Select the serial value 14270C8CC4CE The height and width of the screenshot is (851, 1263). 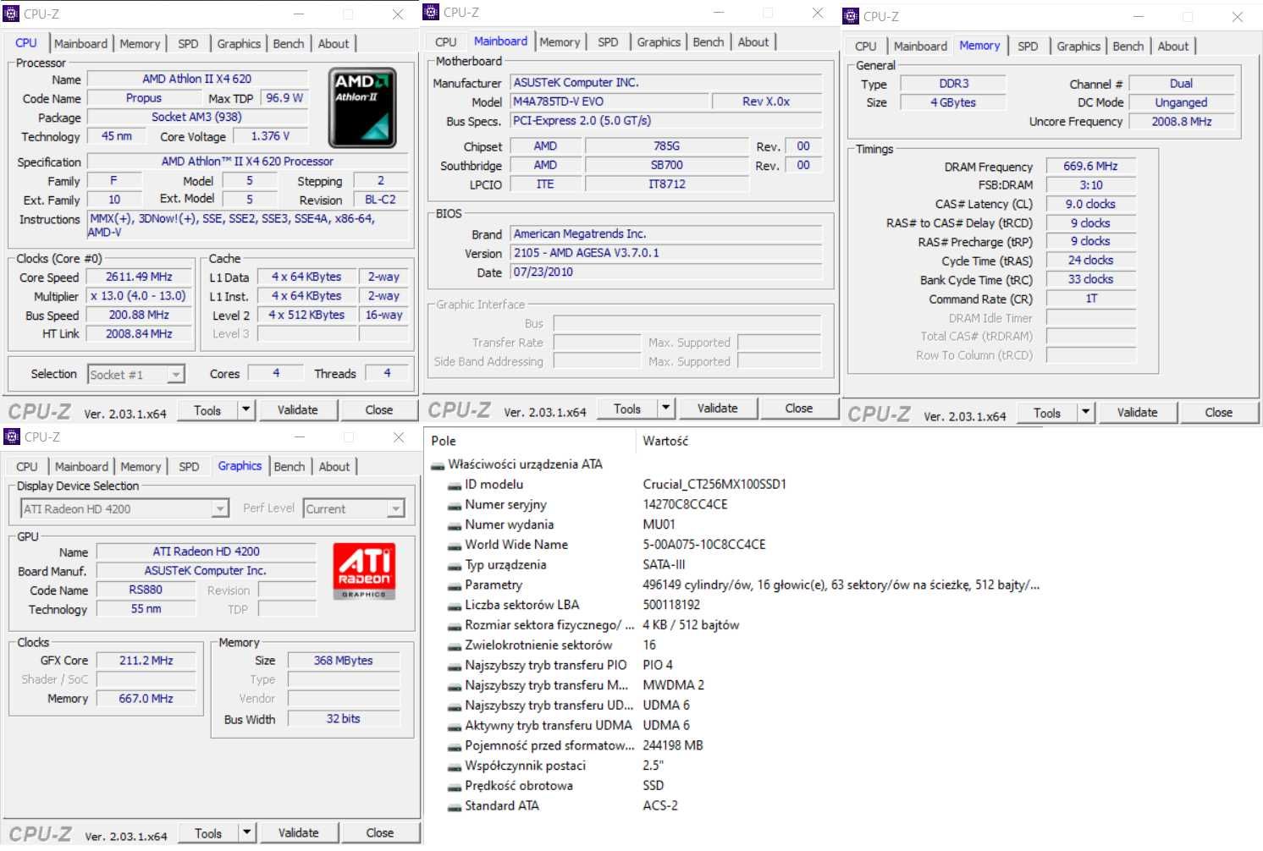[x=685, y=505]
